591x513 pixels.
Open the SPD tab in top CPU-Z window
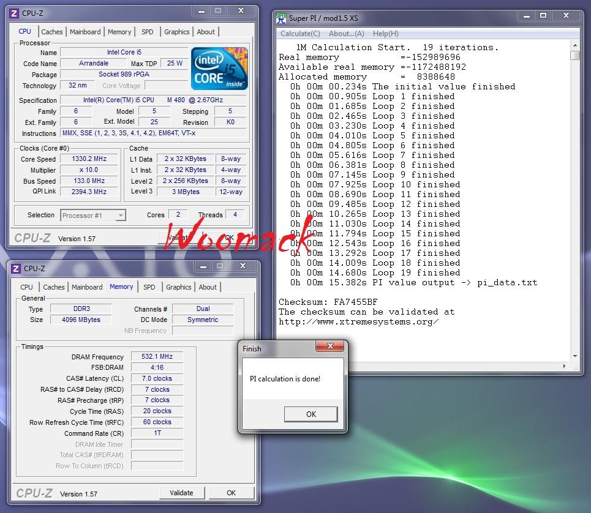pyautogui.click(x=148, y=32)
